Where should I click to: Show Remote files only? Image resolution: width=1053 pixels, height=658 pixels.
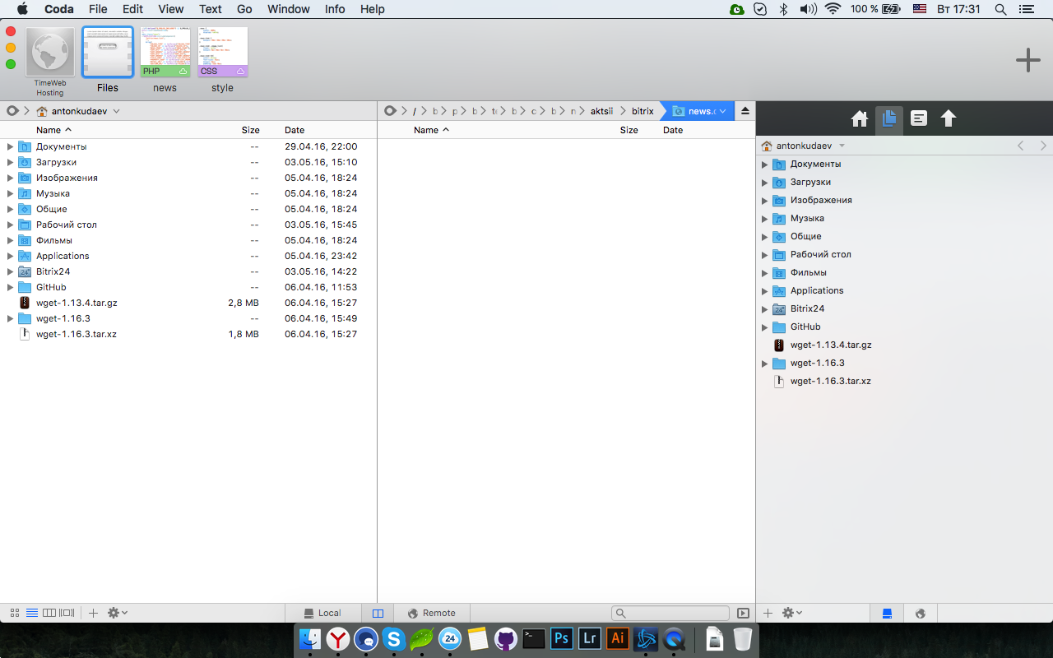tap(432, 613)
